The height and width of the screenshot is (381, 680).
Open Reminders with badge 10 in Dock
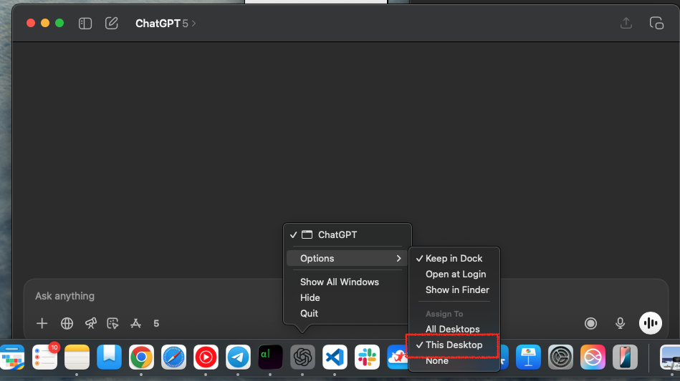tap(45, 357)
